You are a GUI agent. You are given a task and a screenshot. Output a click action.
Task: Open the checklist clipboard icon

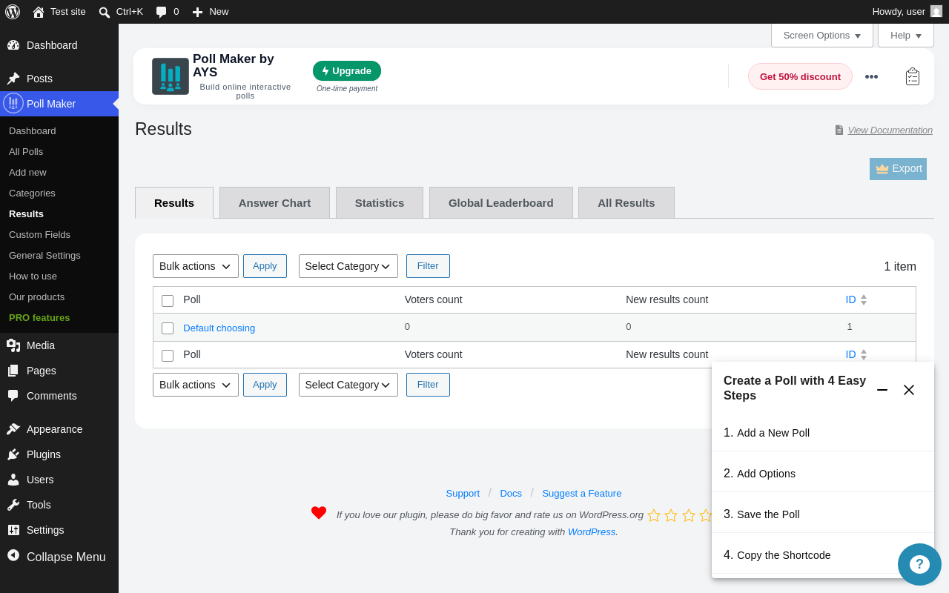point(913,76)
